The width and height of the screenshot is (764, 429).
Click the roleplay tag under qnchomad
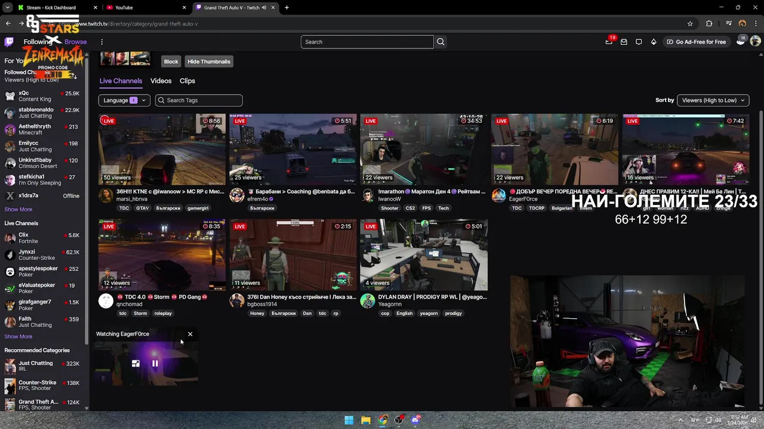click(x=163, y=313)
